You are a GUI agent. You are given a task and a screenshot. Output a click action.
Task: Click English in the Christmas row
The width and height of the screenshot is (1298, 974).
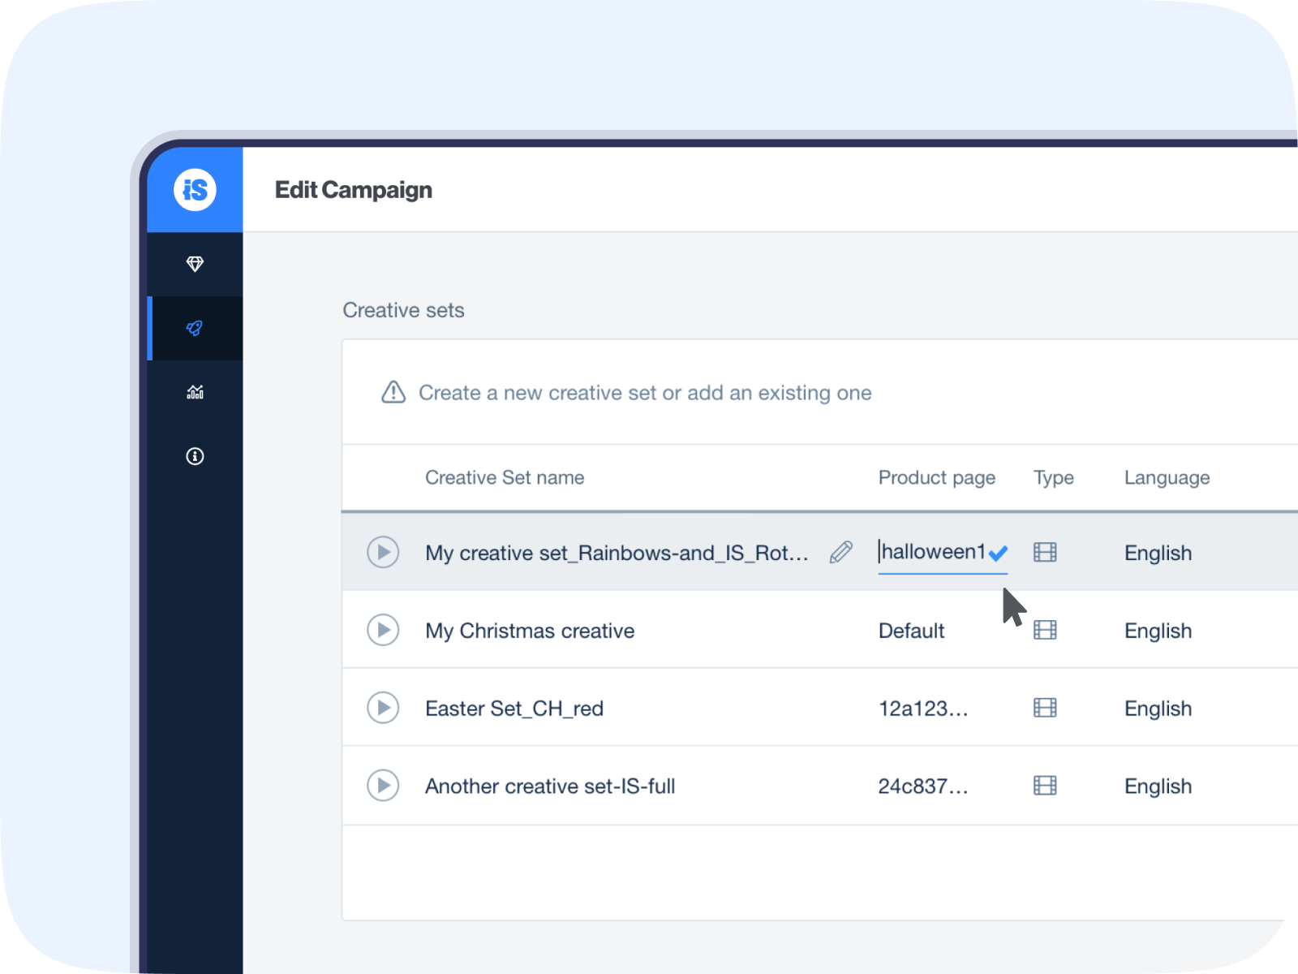click(x=1158, y=631)
